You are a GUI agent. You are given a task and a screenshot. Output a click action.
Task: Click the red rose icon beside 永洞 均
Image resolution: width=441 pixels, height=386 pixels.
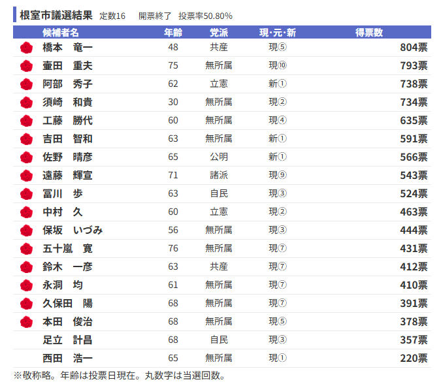(26, 285)
